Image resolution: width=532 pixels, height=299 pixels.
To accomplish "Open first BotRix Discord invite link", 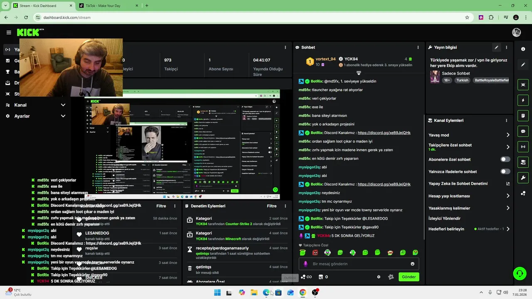I will click(384, 133).
